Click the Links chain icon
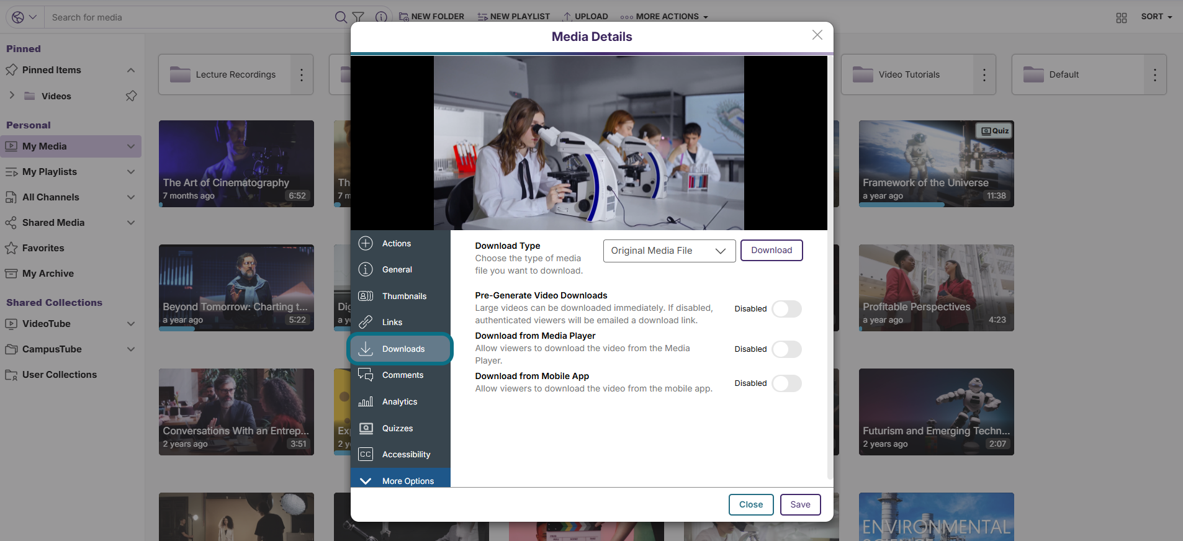The height and width of the screenshot is (541, 1183). 366,322
